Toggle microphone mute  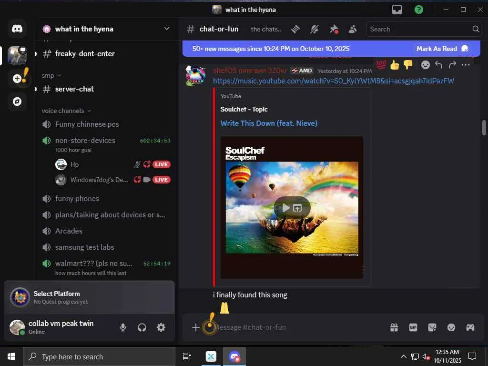tap(123, 327)
